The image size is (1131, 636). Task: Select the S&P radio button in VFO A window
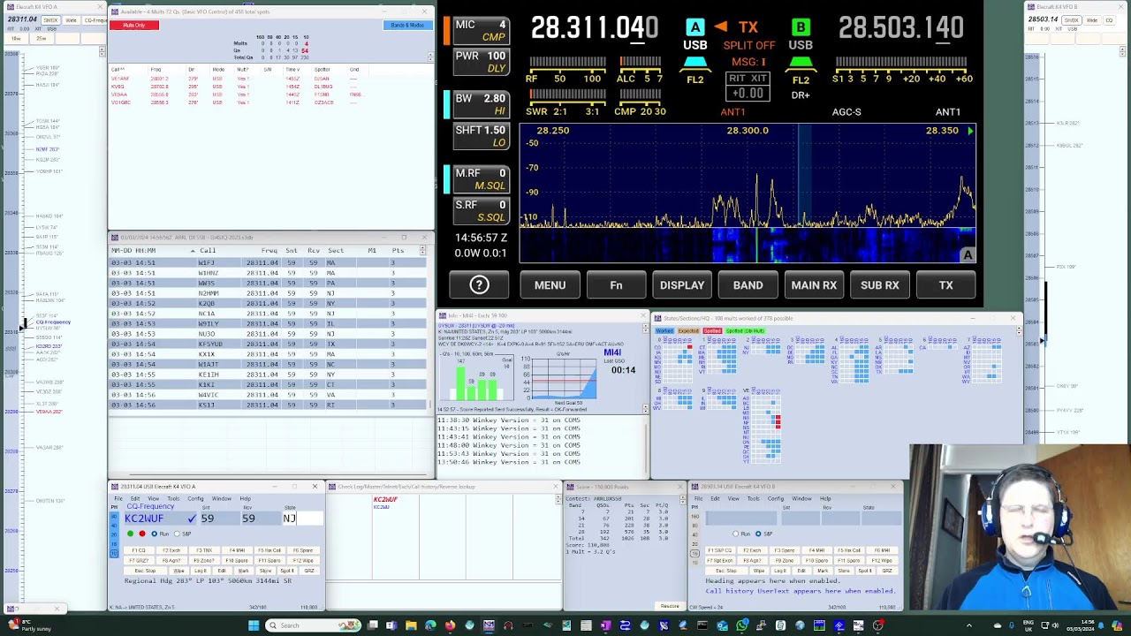click(x=177, y=534)
